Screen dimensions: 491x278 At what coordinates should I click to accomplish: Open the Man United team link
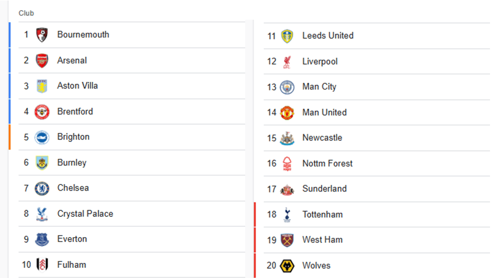(x=324, y=113)
